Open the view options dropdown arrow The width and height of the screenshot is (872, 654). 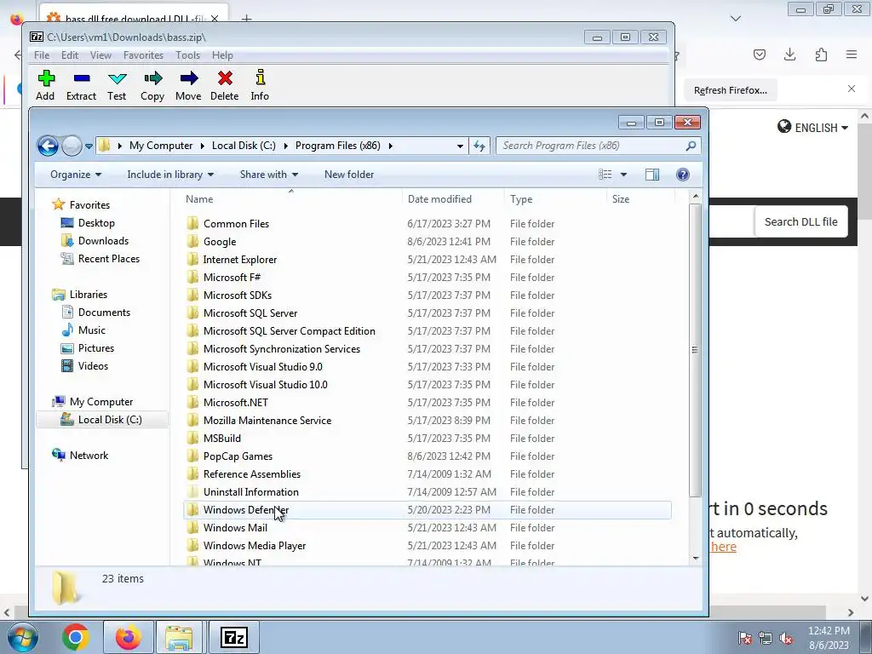click(623, 175)
